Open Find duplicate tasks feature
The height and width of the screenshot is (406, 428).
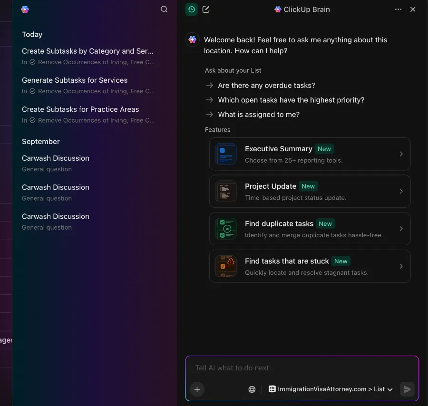[310, 229]
